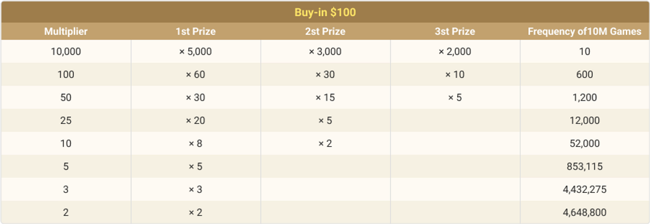Image resolution: width=650 pixels, height=224 pixels.
Task: Click the 25 multiplier cell
Action: 66,120
